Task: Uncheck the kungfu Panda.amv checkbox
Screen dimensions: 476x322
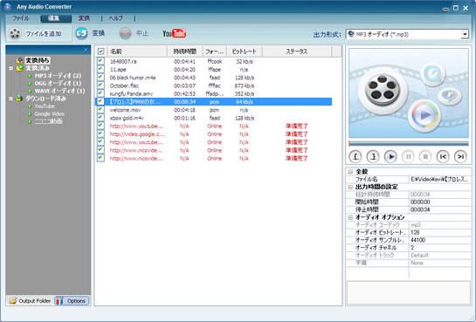Action: pyautogui.click(x=100, y=93)
